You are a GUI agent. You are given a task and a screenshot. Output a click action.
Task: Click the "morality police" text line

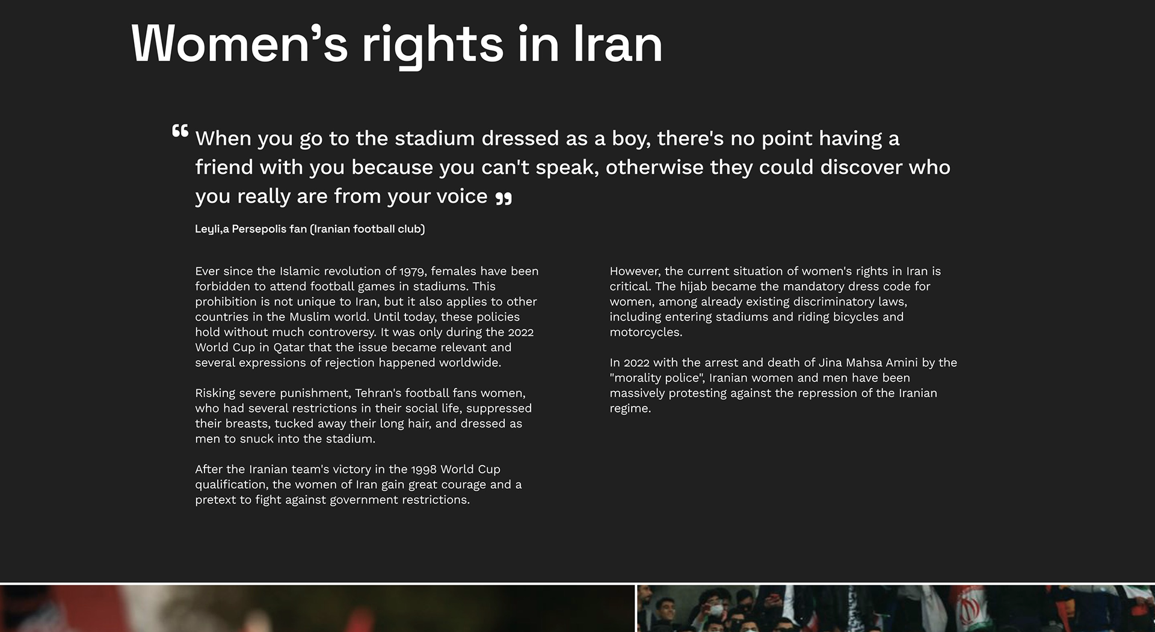click(760, 378)
